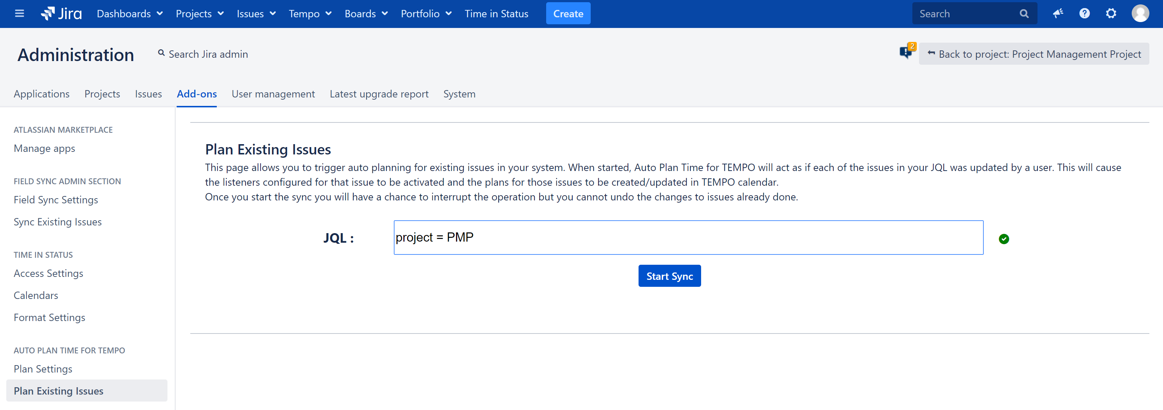
Task: Open the feedback megaphone icon
Action: click(1058, 14)
